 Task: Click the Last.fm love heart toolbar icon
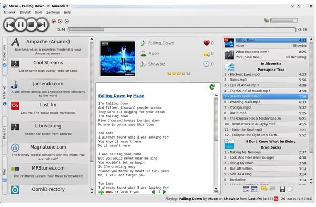coord(54,21)
